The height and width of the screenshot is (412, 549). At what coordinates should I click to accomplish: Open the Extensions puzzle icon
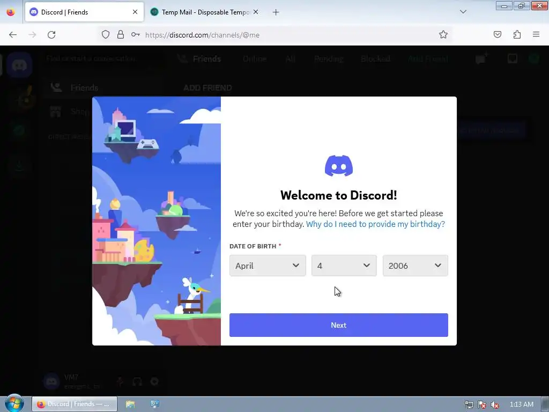517,35
